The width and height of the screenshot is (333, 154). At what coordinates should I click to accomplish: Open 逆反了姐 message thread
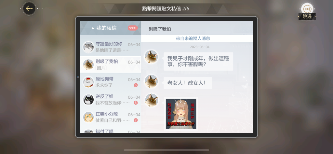coord(111,100)
